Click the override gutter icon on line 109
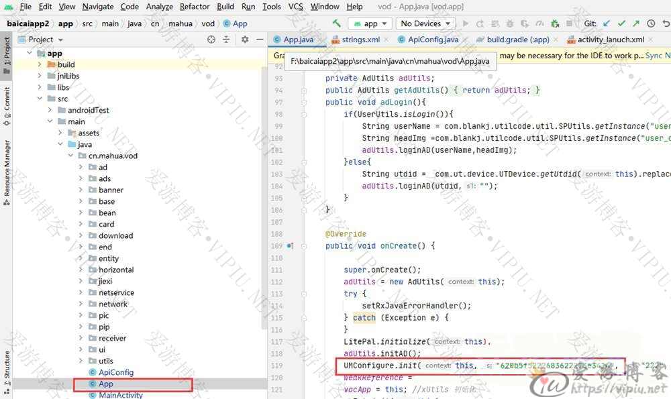The width and height of the screenshot is (671, 399). point(290,246)
